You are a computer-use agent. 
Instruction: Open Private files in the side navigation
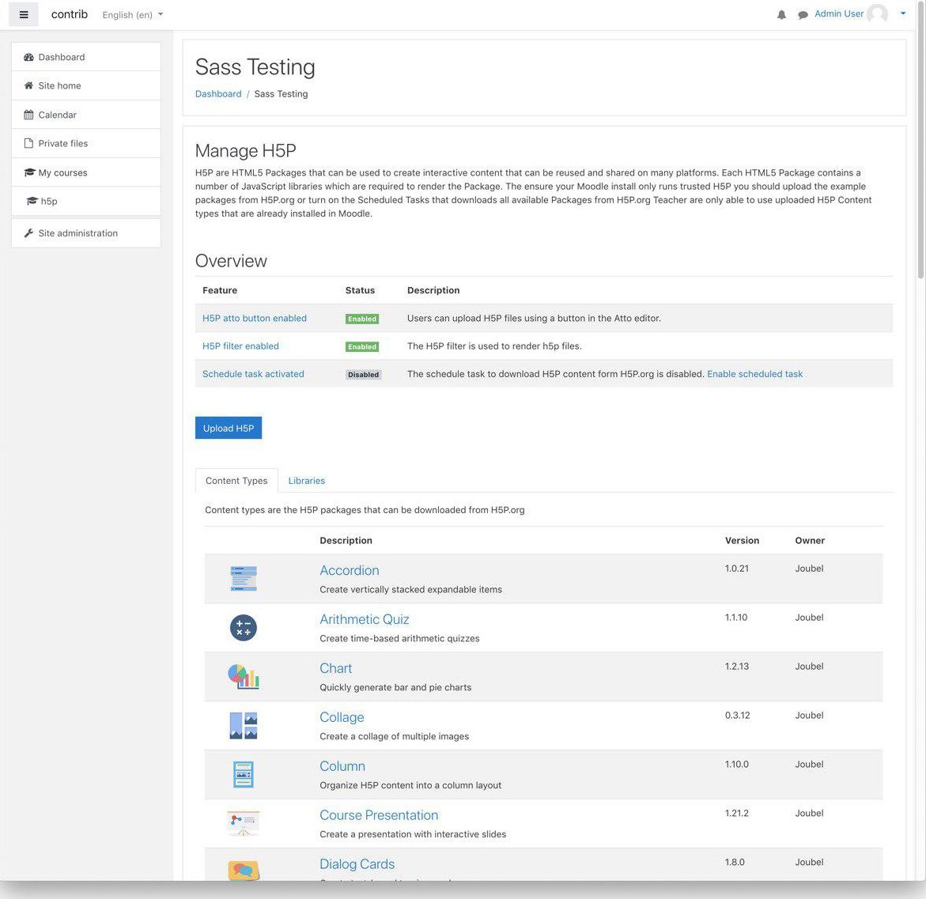point(86,144)
